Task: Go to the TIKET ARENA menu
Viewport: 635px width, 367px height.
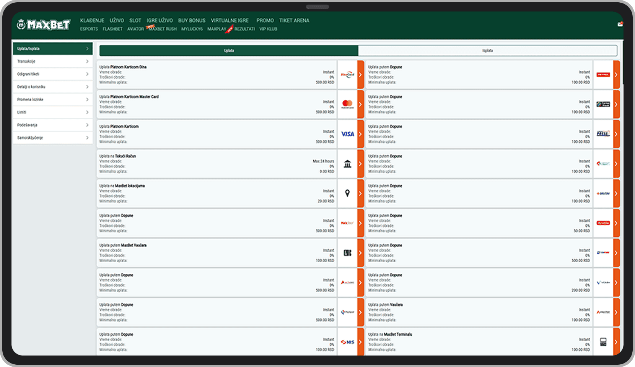Action: pos(294,21)
